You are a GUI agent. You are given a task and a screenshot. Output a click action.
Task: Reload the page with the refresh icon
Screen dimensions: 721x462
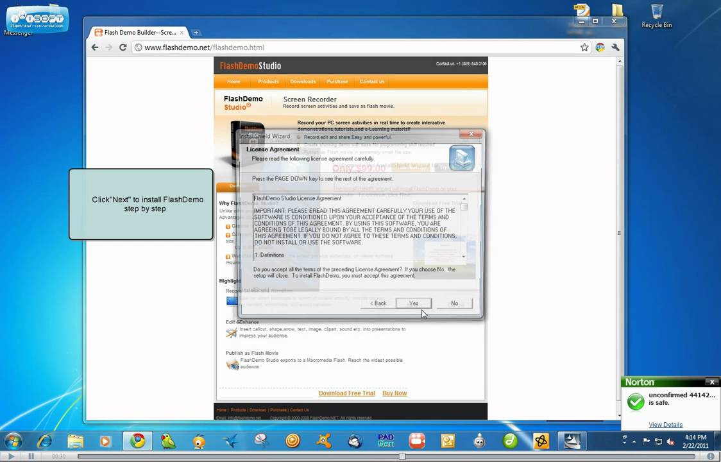[x=123, y=47]
